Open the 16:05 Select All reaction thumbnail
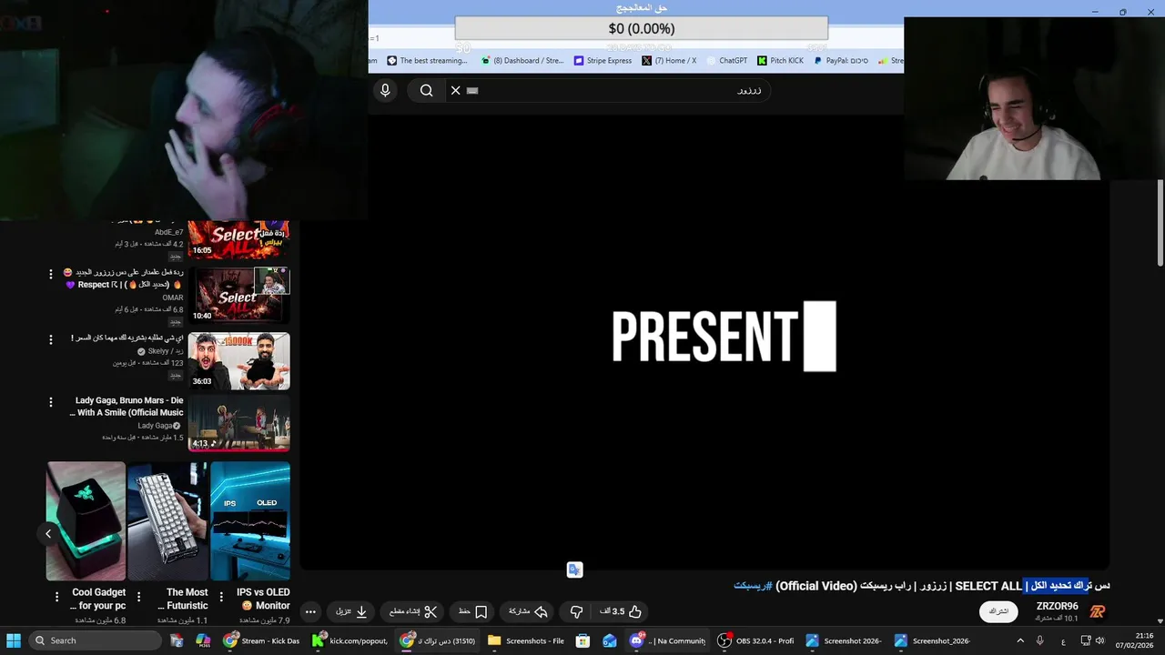The image size is (1165, 655). tap(238, 240)
